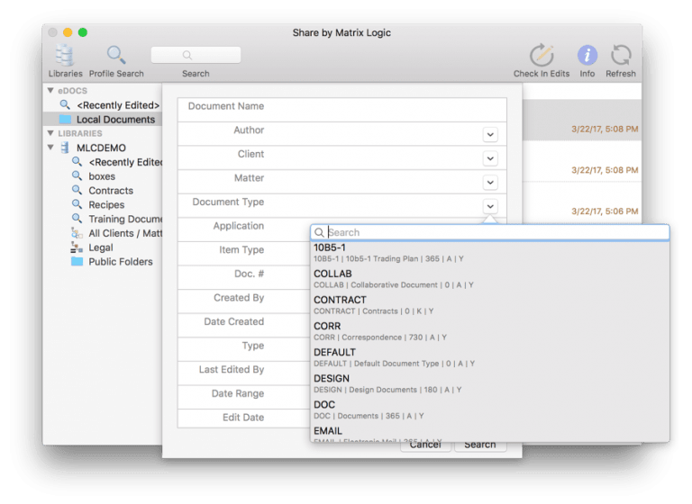Click the Legal hierarchy icon
692x504 pixels.
pyautogui.click(x=77, y=247)
